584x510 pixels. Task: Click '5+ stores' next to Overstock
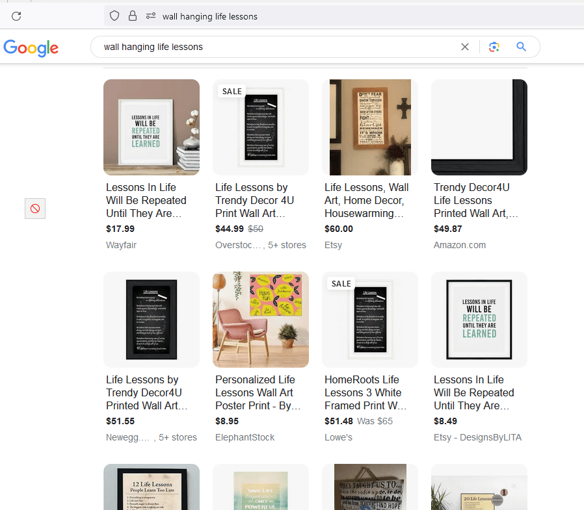click(287, 245)
